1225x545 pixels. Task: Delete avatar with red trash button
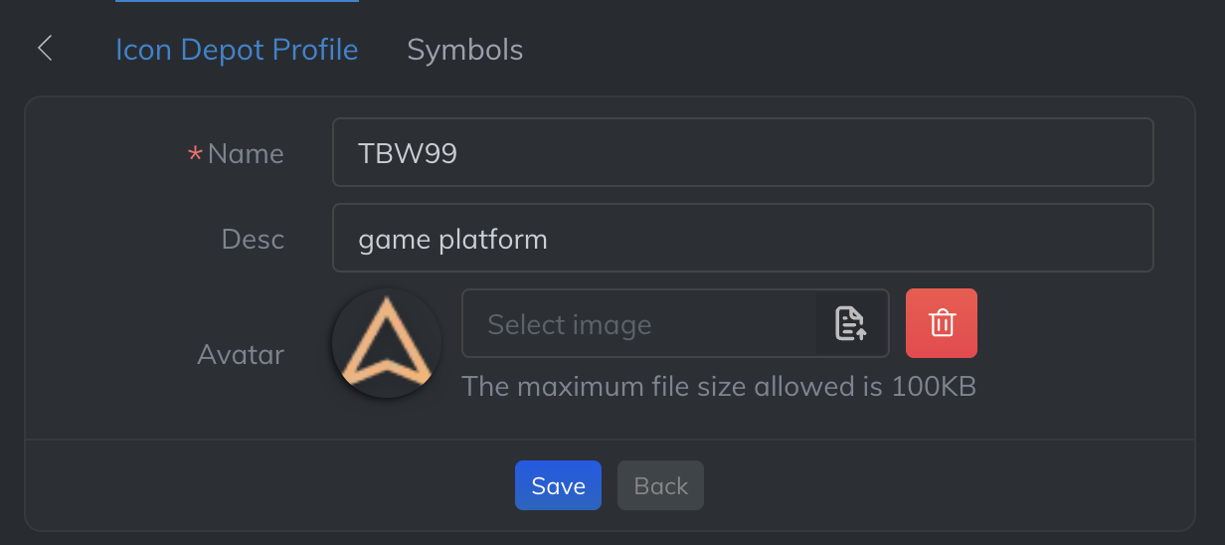942,323
